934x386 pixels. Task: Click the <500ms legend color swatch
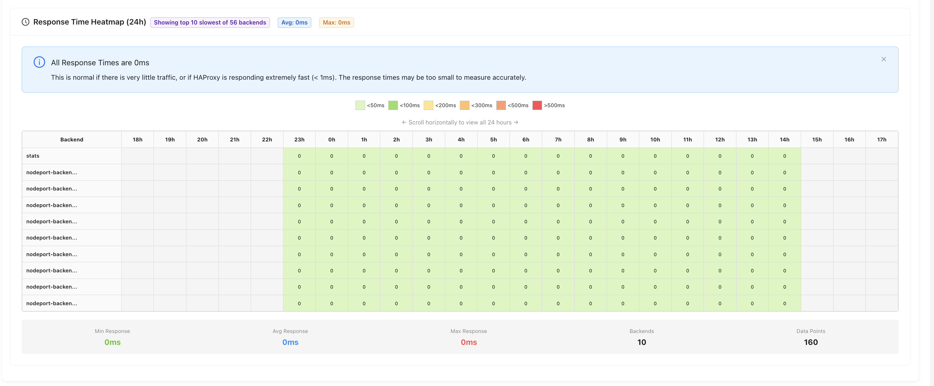[x=501, y=105]
